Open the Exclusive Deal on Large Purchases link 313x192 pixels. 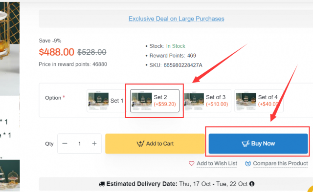pyautogui.click(x=176, y=19)
